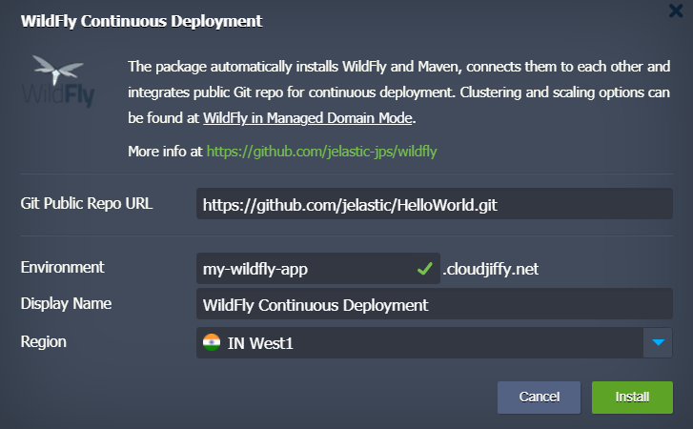This screenshot has width=693, height=429.
Task: Click the Git Public Repo URL label
Action: point(86,203)
